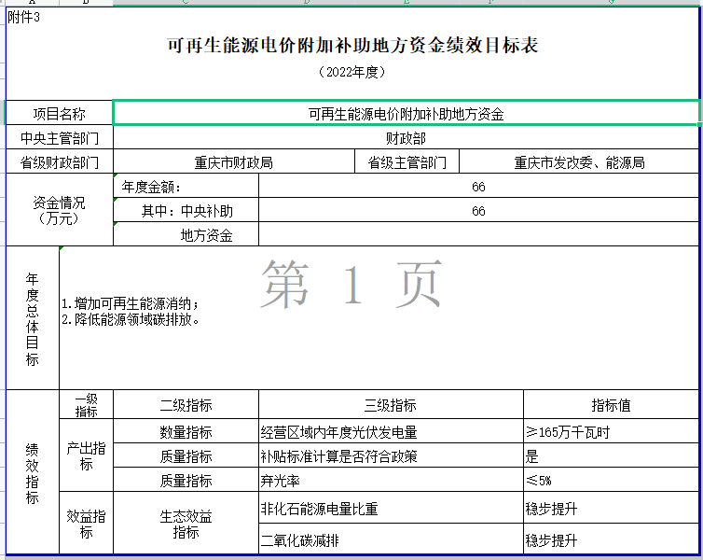The width and height of the screenshot is (703, 560).
Task: Click the ≥165万千瓦时 indicator value cell
Action: (611, 432)
